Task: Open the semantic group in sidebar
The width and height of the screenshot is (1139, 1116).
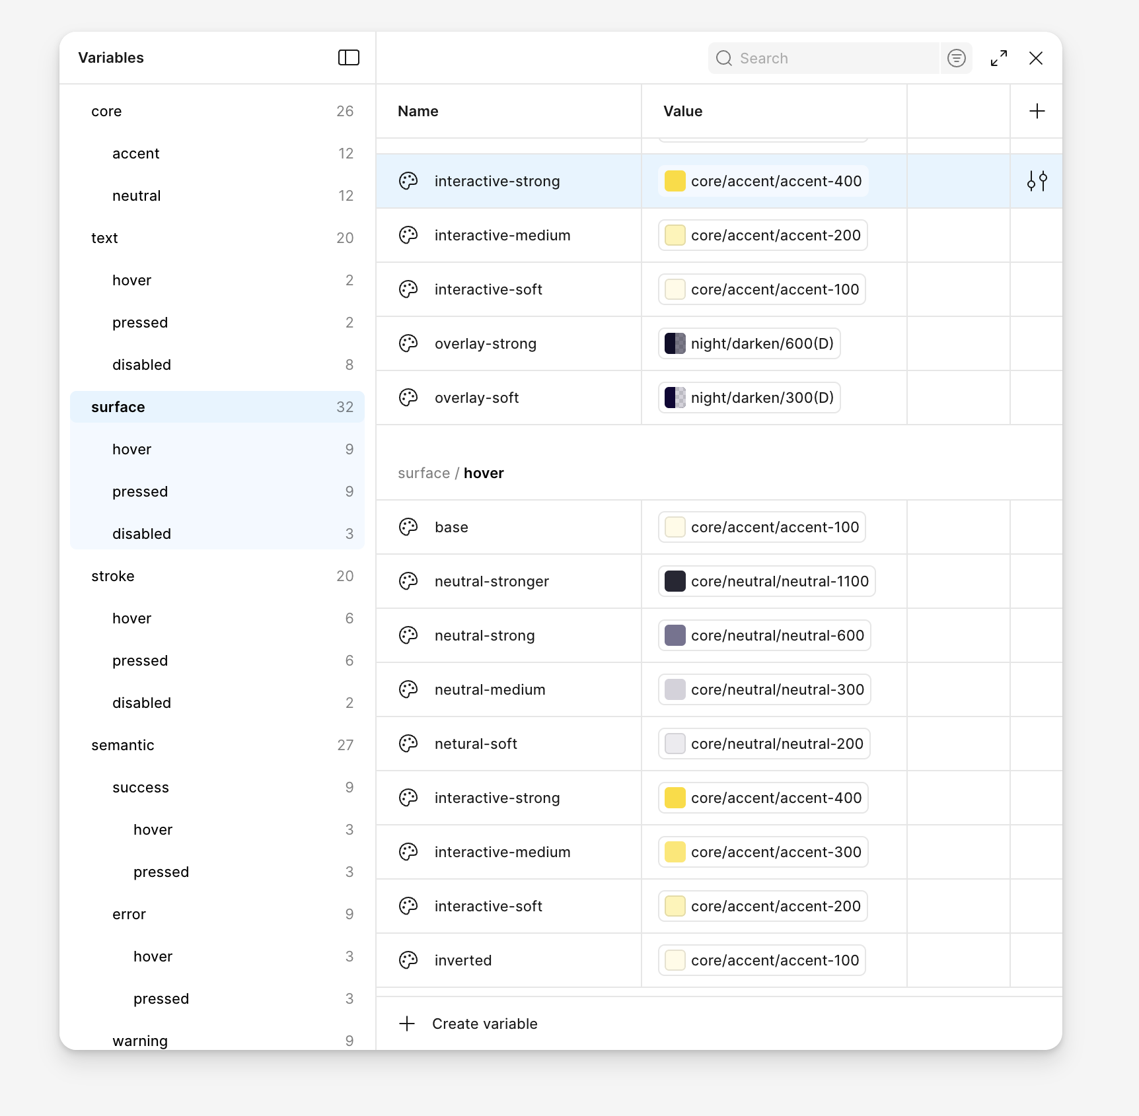Action: (123, 745)
